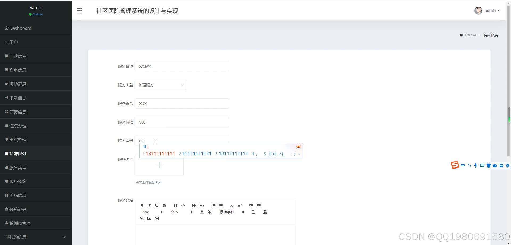This screenshot has width=511, height=245.
Task: Insert an image via the editor image icon
Action: 149,218
